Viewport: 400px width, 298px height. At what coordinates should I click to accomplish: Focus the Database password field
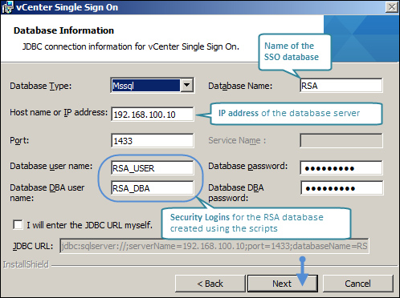[341, 168]
